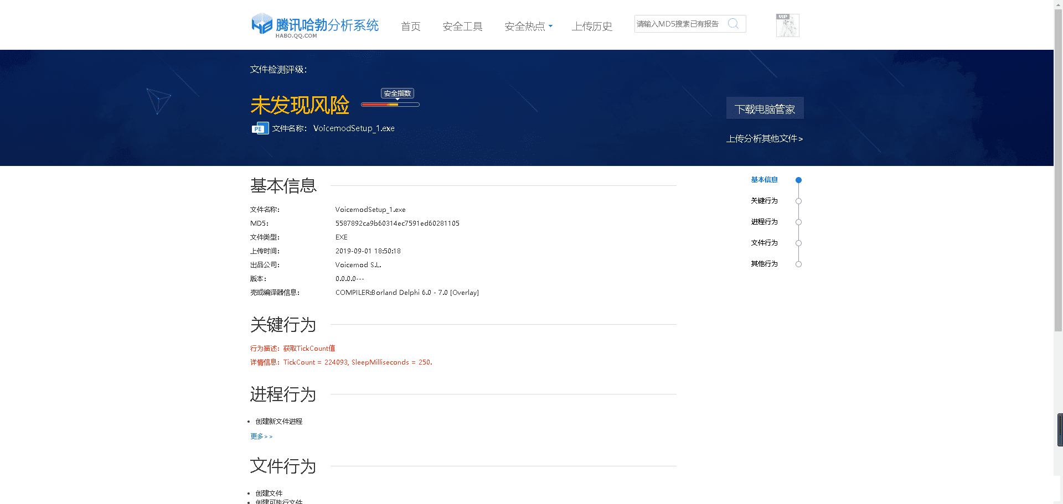Click the 进程行为 timeline dot
This screenshot has height=504, width=1063.
[x=798, y=222]
